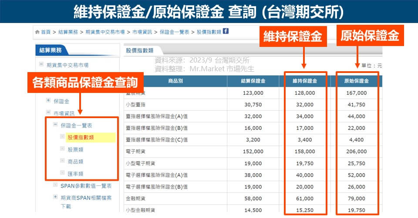The width and height of the screenshot is (418, 218).
Task: Select the highlighted 股價指數類 sidebar item
Action: 81,138
